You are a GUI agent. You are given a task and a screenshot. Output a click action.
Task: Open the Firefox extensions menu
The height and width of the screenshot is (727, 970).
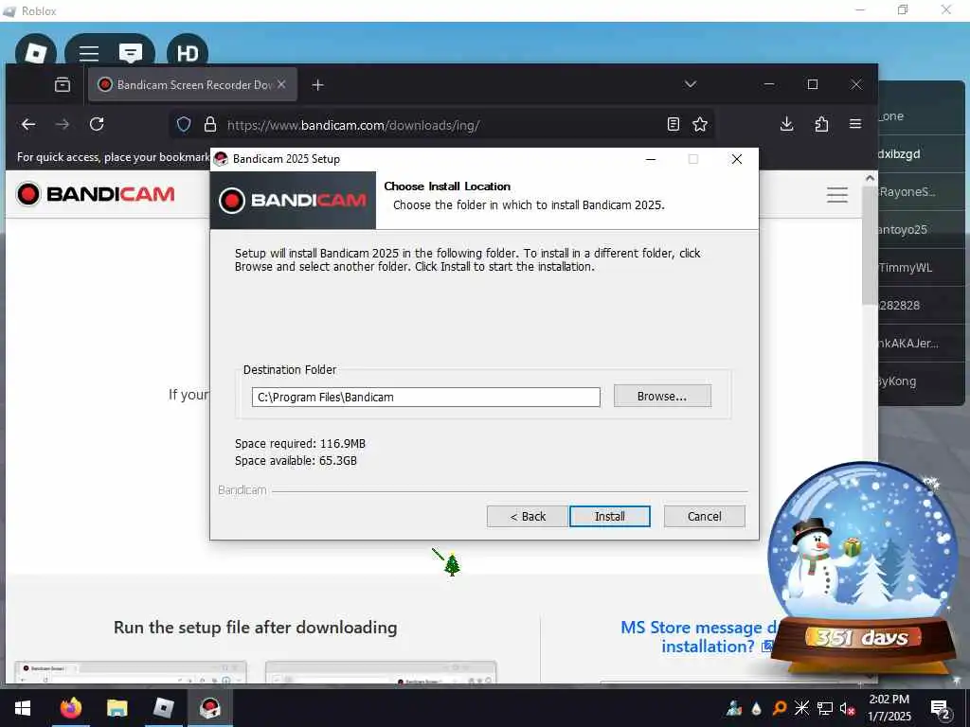coord(821,124)
